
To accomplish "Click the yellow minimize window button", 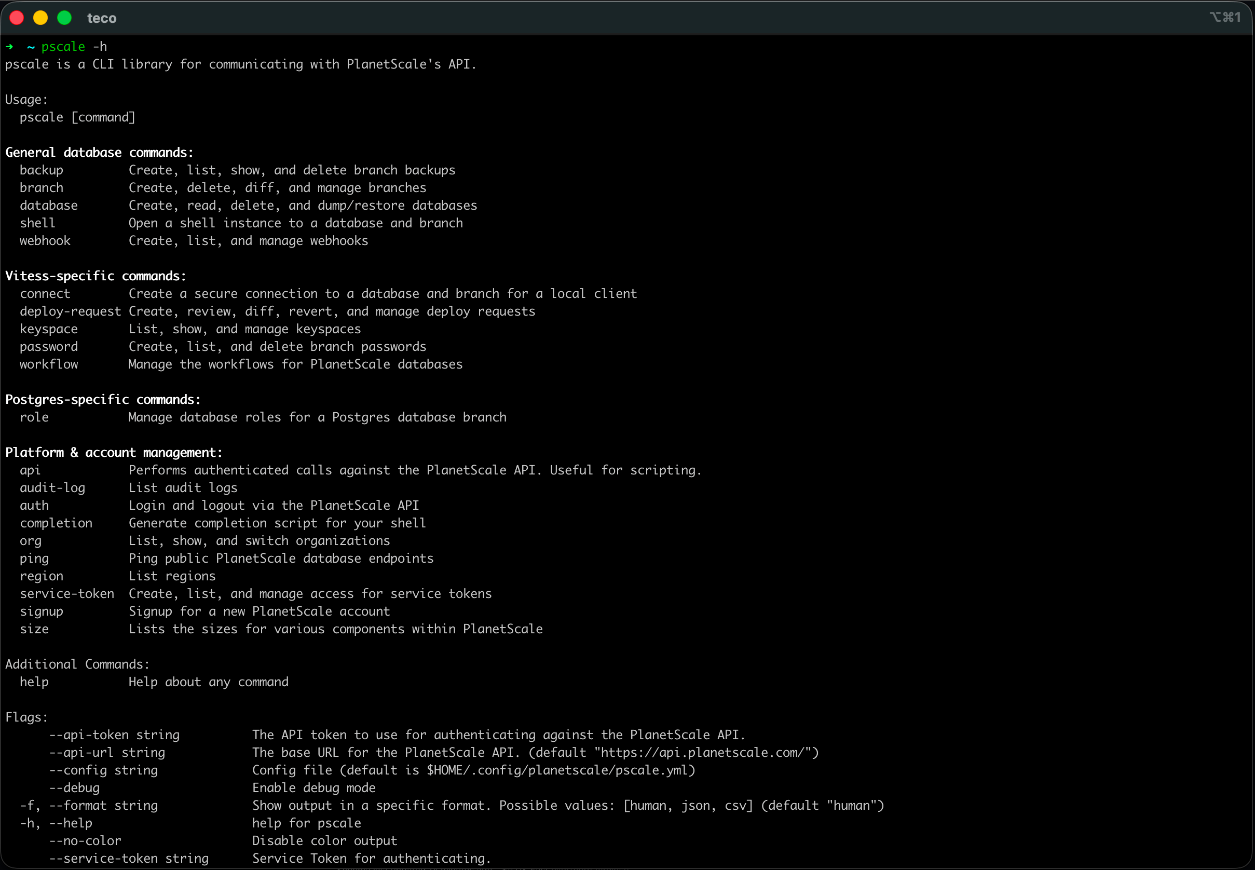I will pos(41,18).
